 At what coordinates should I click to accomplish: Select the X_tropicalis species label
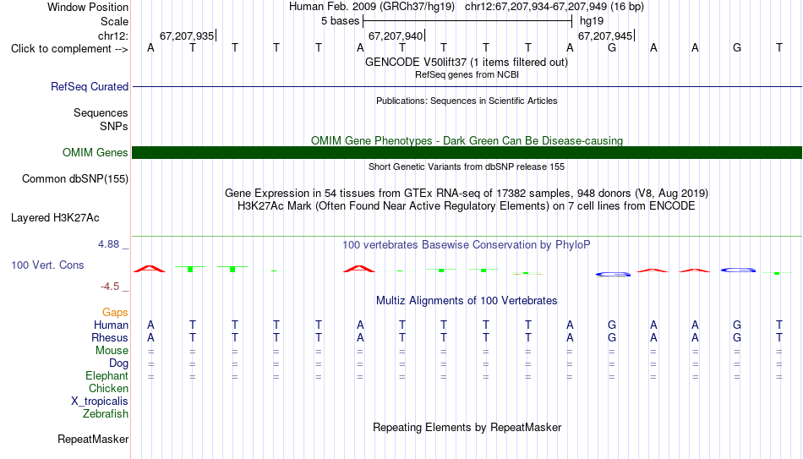coord(100,402)
